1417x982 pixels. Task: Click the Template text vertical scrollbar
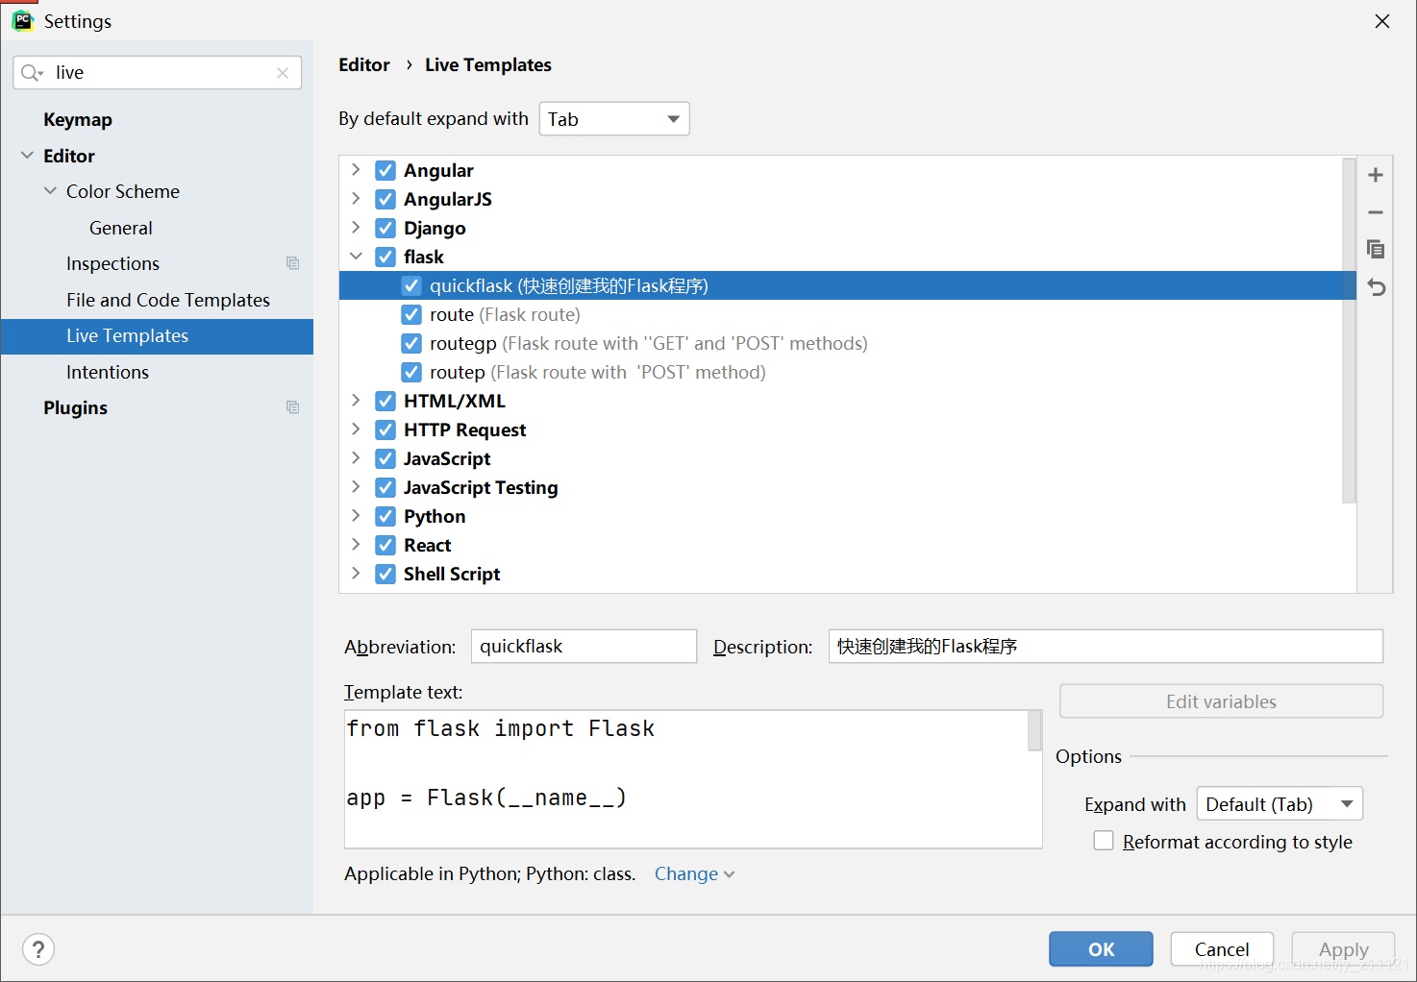coord(1034,730)
